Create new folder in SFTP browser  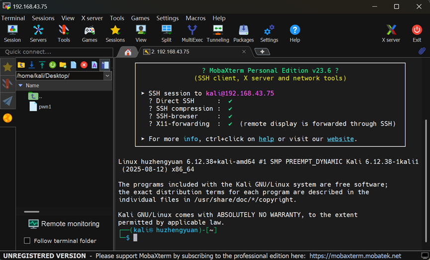pyautogui.click(x=63, y=65)
